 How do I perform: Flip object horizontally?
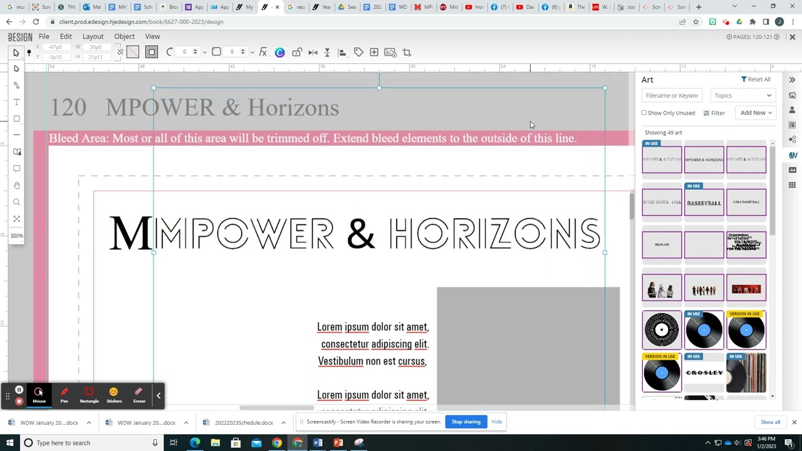313,52
